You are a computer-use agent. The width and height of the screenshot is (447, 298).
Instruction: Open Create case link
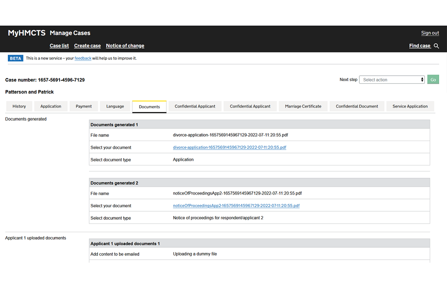tap(88, 46)
